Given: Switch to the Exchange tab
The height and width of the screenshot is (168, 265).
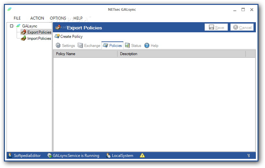Looking at the screenshot, I should tap(89, 45).
